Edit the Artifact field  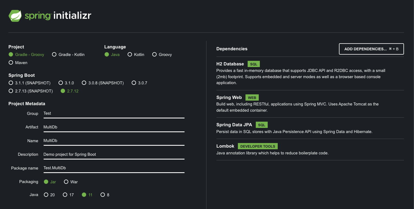tap(114, 127)
